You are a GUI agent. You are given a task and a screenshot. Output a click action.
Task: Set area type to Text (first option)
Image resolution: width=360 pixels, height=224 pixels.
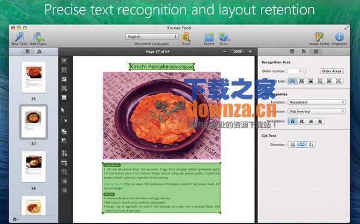coord(292,81)
